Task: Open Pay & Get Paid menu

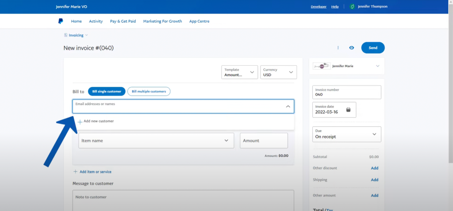Action: pyautogui.click(x=123, y=21)
